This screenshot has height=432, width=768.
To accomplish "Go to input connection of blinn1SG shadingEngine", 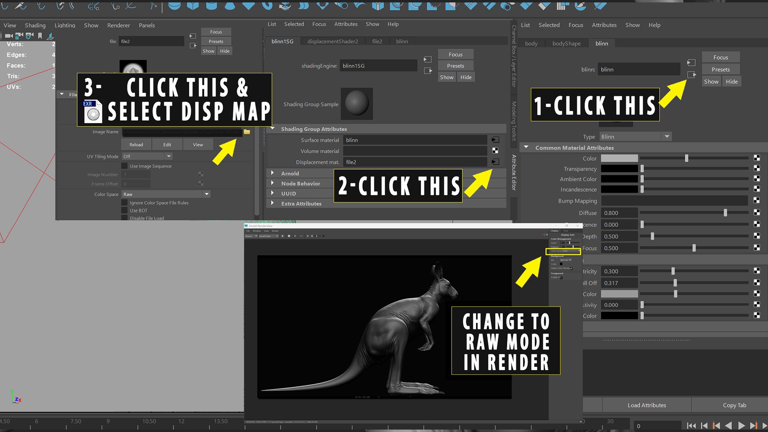I will [428, 60].
